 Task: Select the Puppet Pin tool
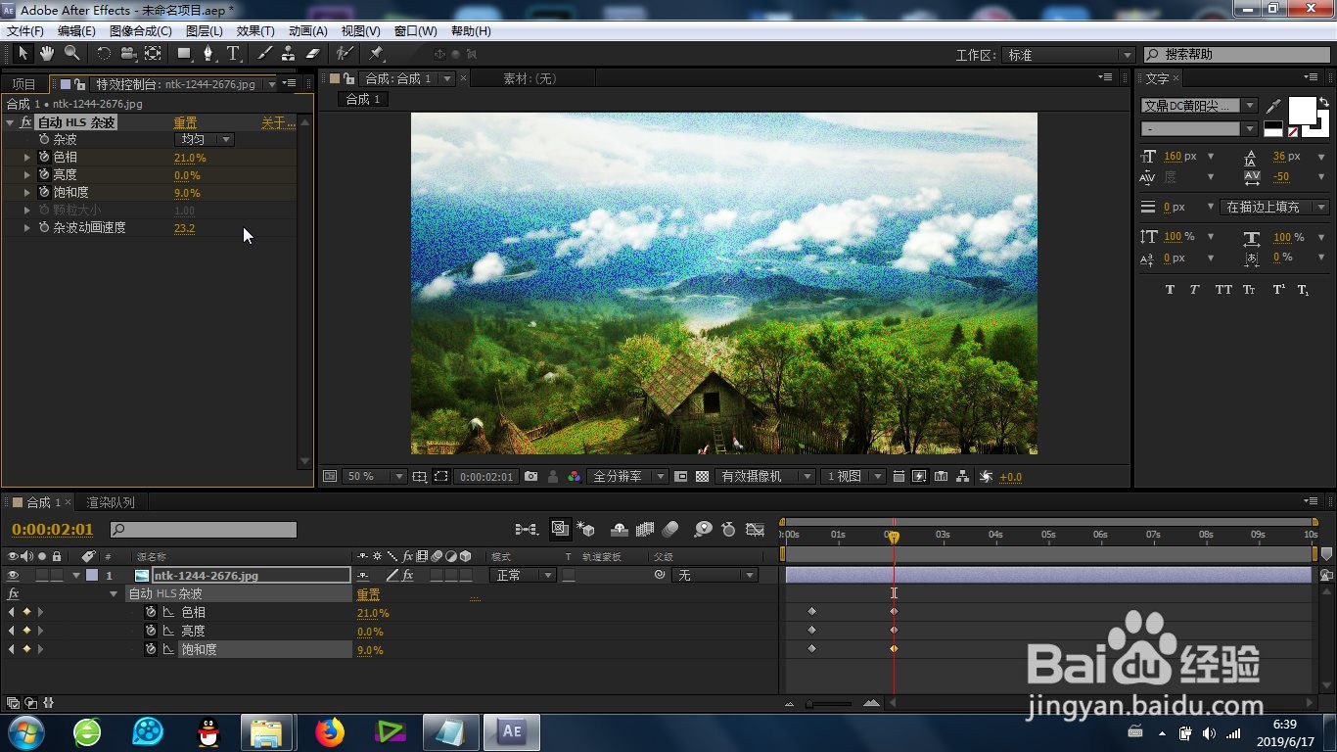tap(376, 53)
